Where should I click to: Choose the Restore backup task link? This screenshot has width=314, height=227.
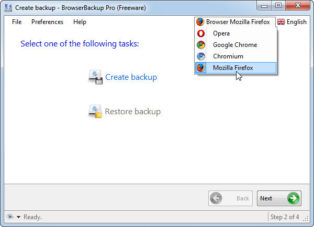[133, 111]
